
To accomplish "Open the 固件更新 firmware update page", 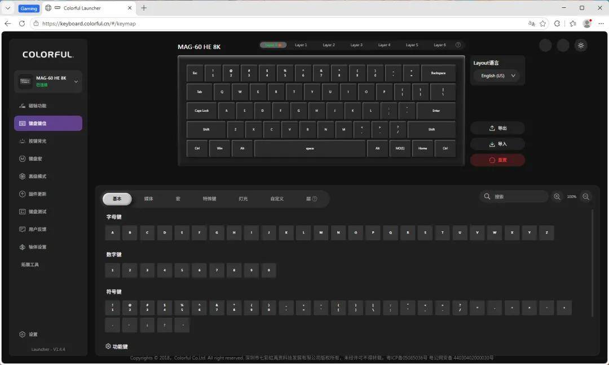I will [x=48, y=194].
